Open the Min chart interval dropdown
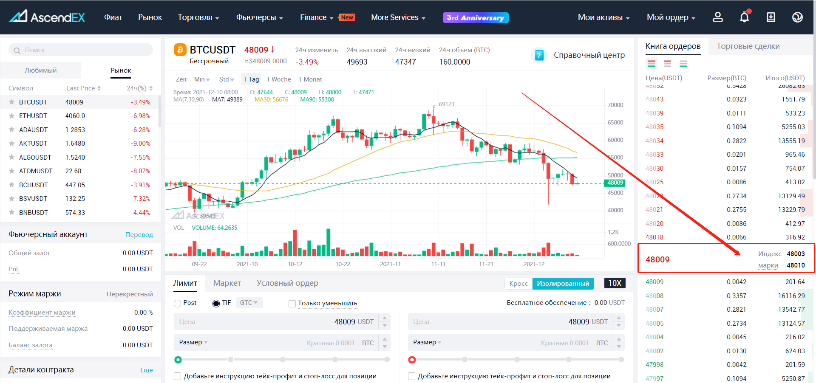 pyautogui.click(x=202, y=79)
